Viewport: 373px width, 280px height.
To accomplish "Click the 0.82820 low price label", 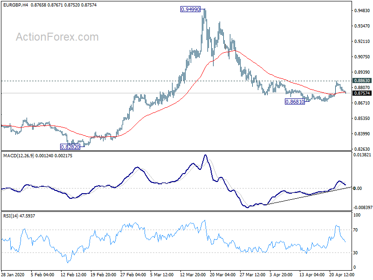I will (x=70, y=147).
